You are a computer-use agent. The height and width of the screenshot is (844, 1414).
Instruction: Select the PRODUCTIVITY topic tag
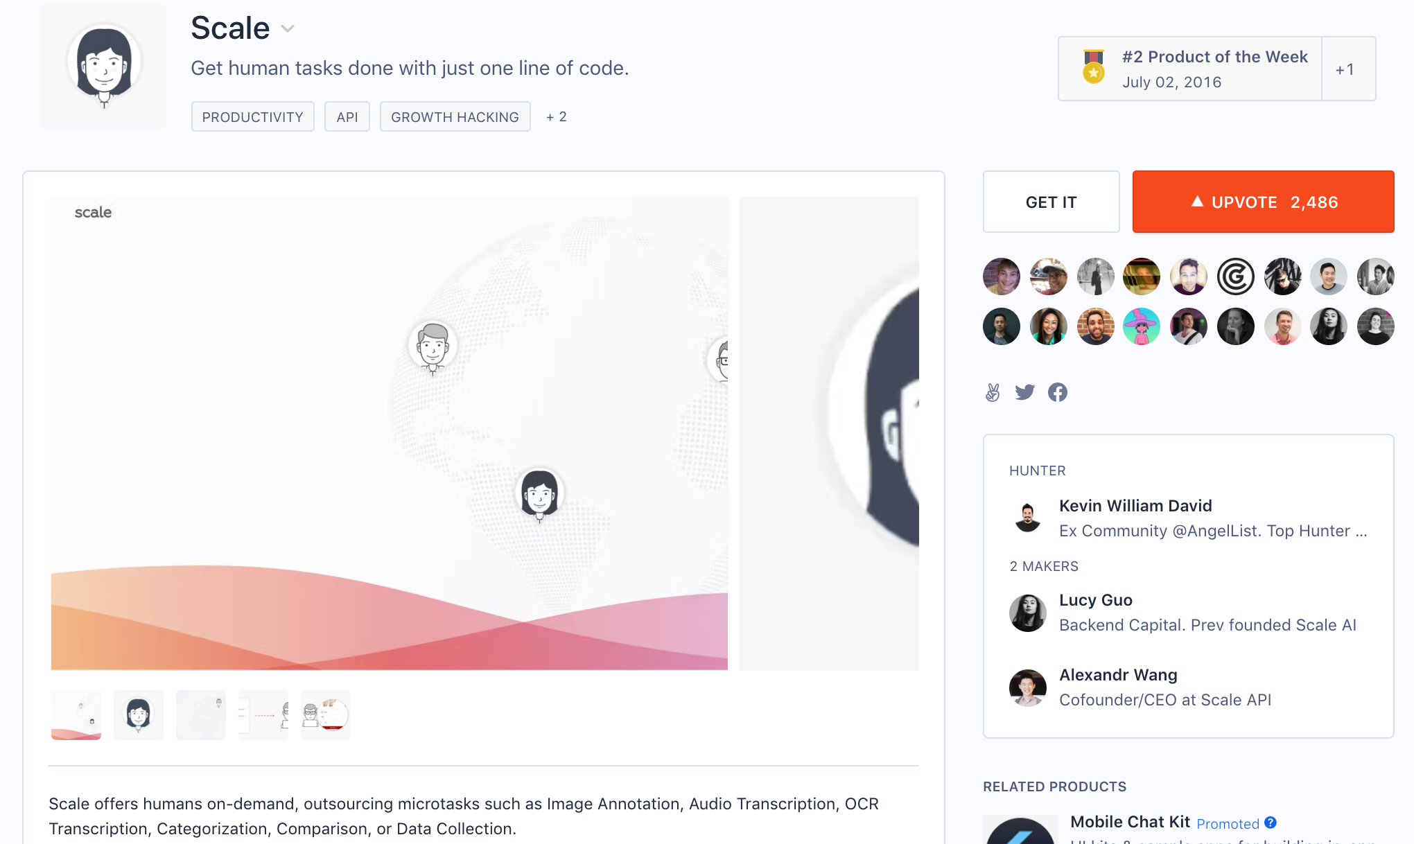252,116
